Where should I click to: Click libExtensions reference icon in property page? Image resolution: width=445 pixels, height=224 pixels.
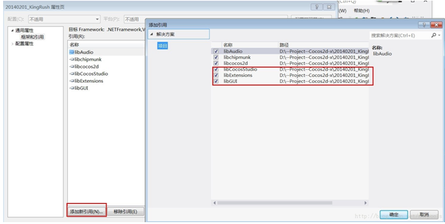click(71, 81)
